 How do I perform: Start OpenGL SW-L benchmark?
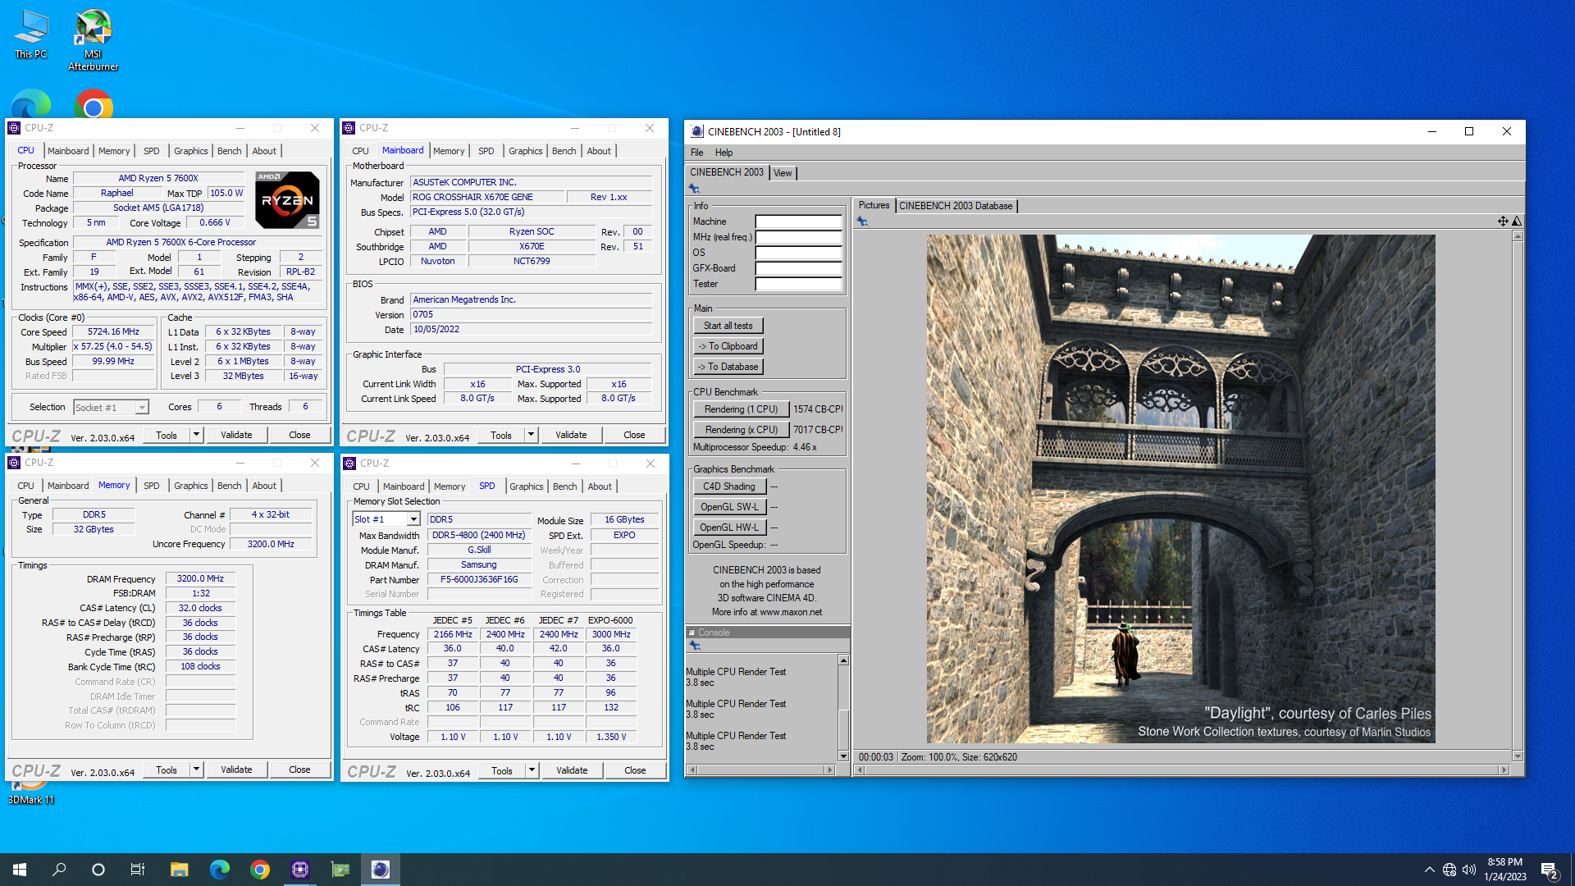pos(729,507)
